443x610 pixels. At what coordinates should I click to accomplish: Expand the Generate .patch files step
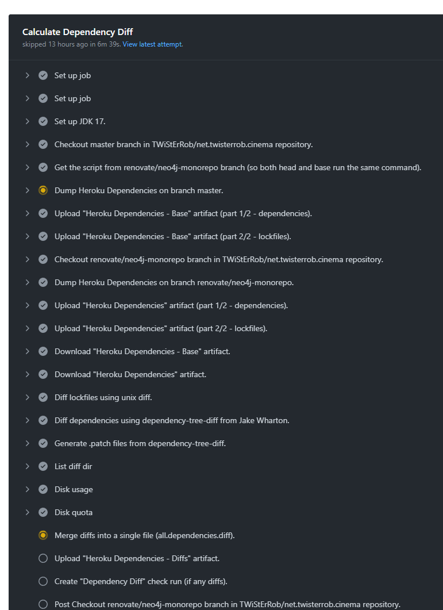tap(27, 443)
